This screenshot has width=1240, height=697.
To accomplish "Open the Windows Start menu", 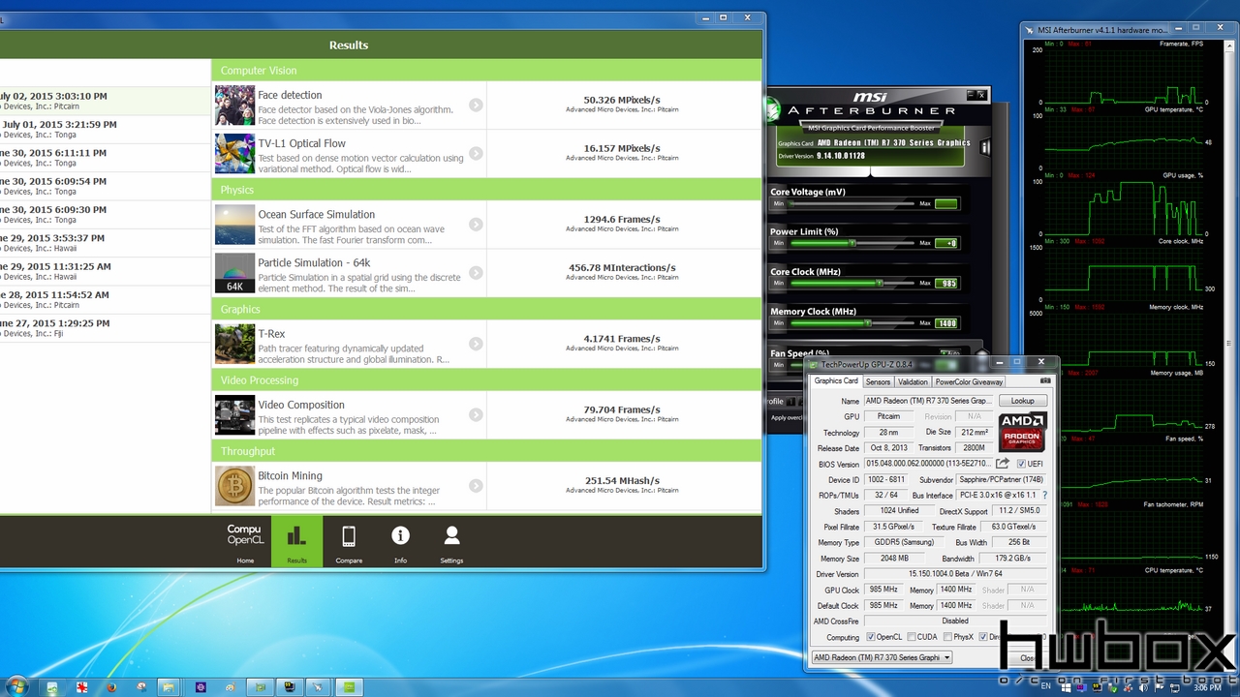I will (16, 686).
